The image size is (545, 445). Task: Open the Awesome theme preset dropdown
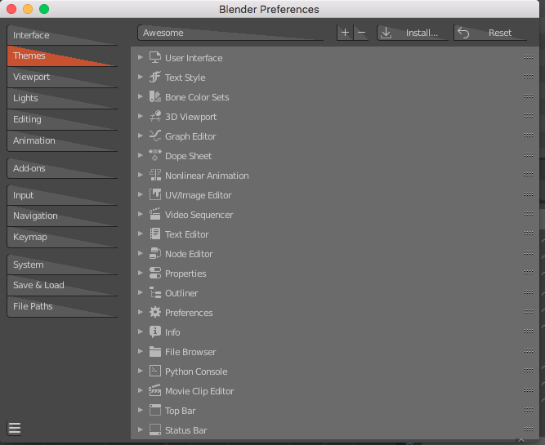[x=230, y=33]
